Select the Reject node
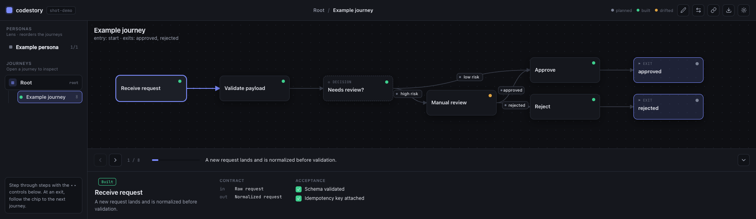The height and width of the screenshot is (219, 756). 565,107
